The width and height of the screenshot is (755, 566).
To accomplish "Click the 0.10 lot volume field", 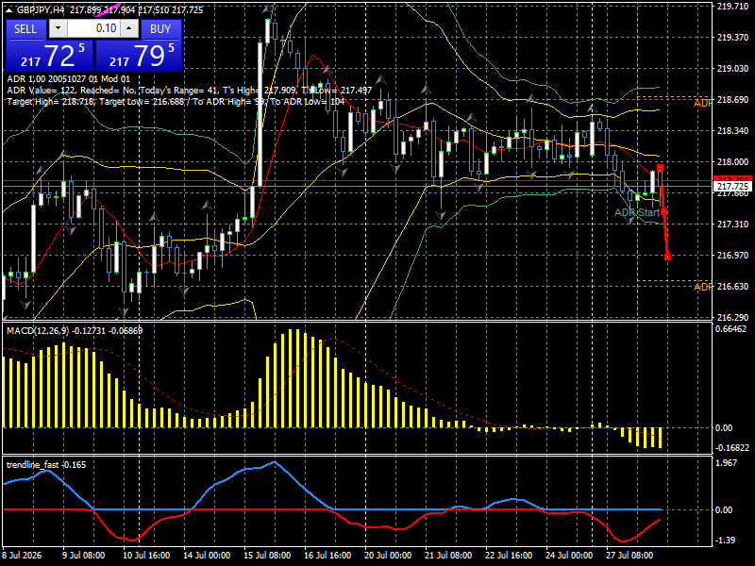I will pos(93,28).
